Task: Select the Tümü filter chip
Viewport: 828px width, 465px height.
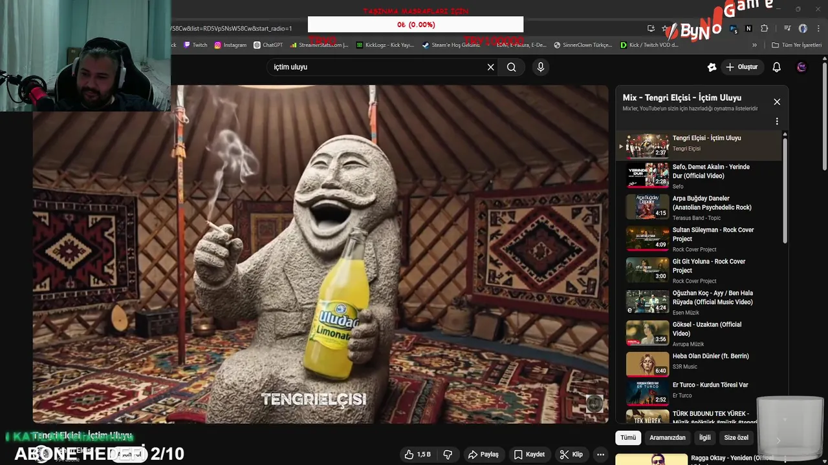Action: pyautogui.click(x=628, y=438)
